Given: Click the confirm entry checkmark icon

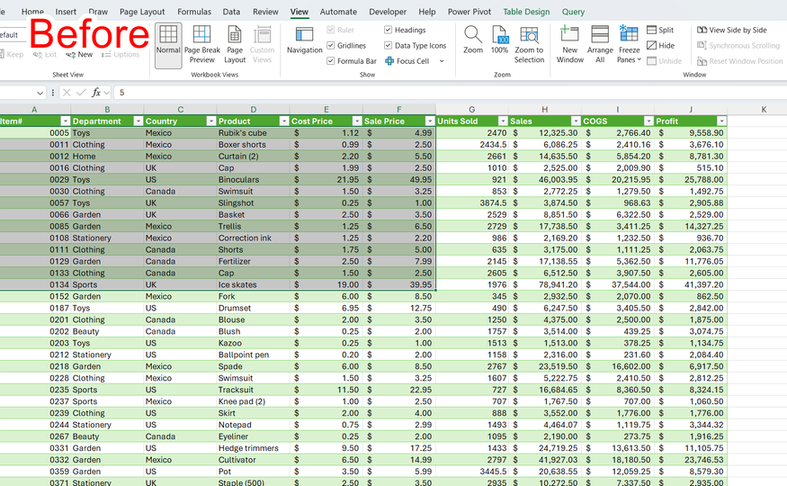Looking at the screenshot, I should coord(81,93).
